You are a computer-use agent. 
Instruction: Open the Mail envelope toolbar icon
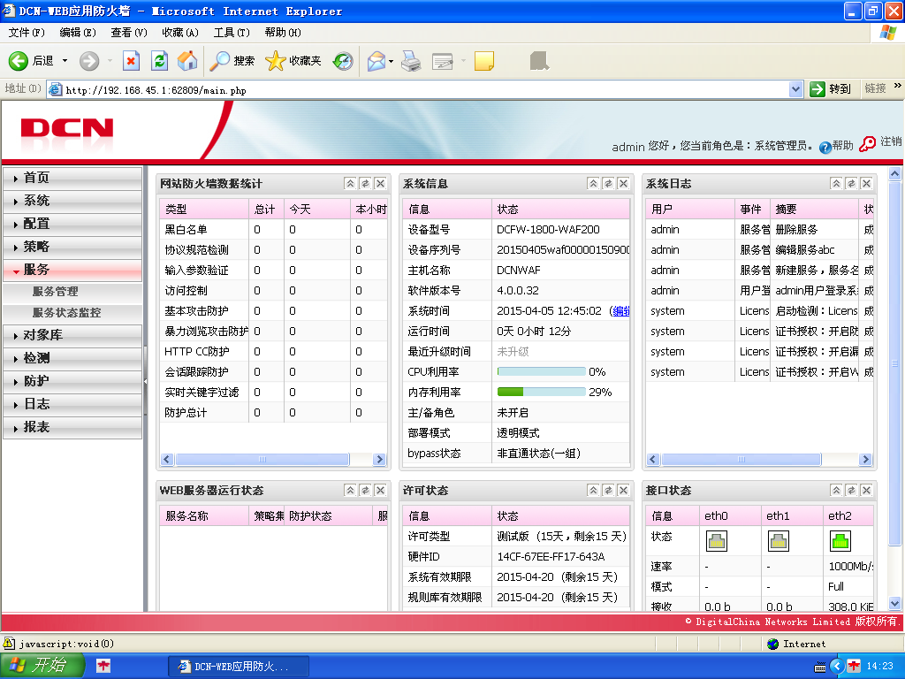(x=376, y=61)
